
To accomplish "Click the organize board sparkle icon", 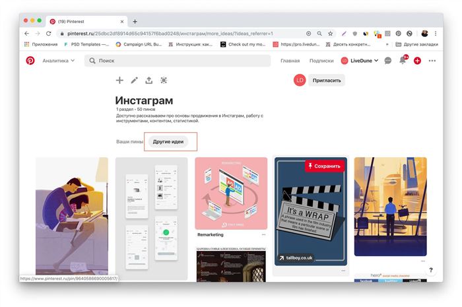I will 164,80.
